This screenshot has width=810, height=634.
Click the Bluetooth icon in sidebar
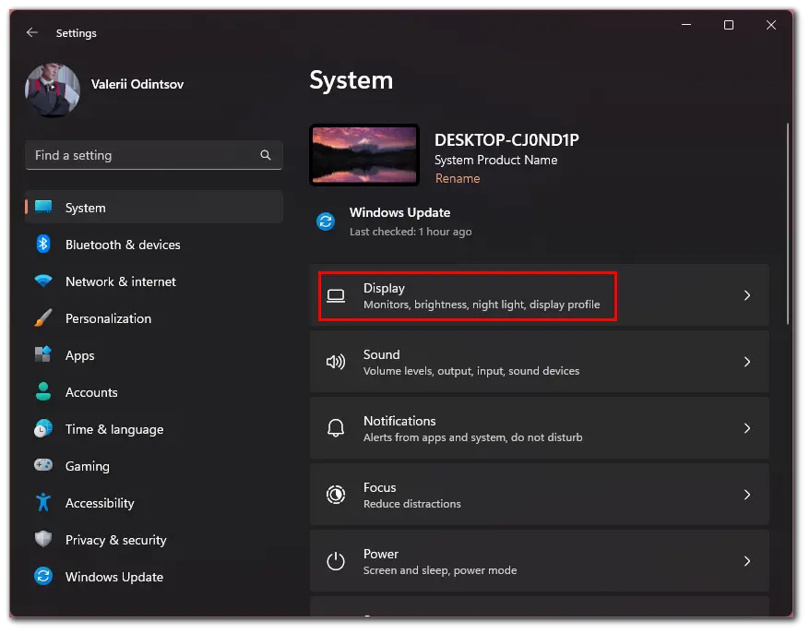coord(43,244)
